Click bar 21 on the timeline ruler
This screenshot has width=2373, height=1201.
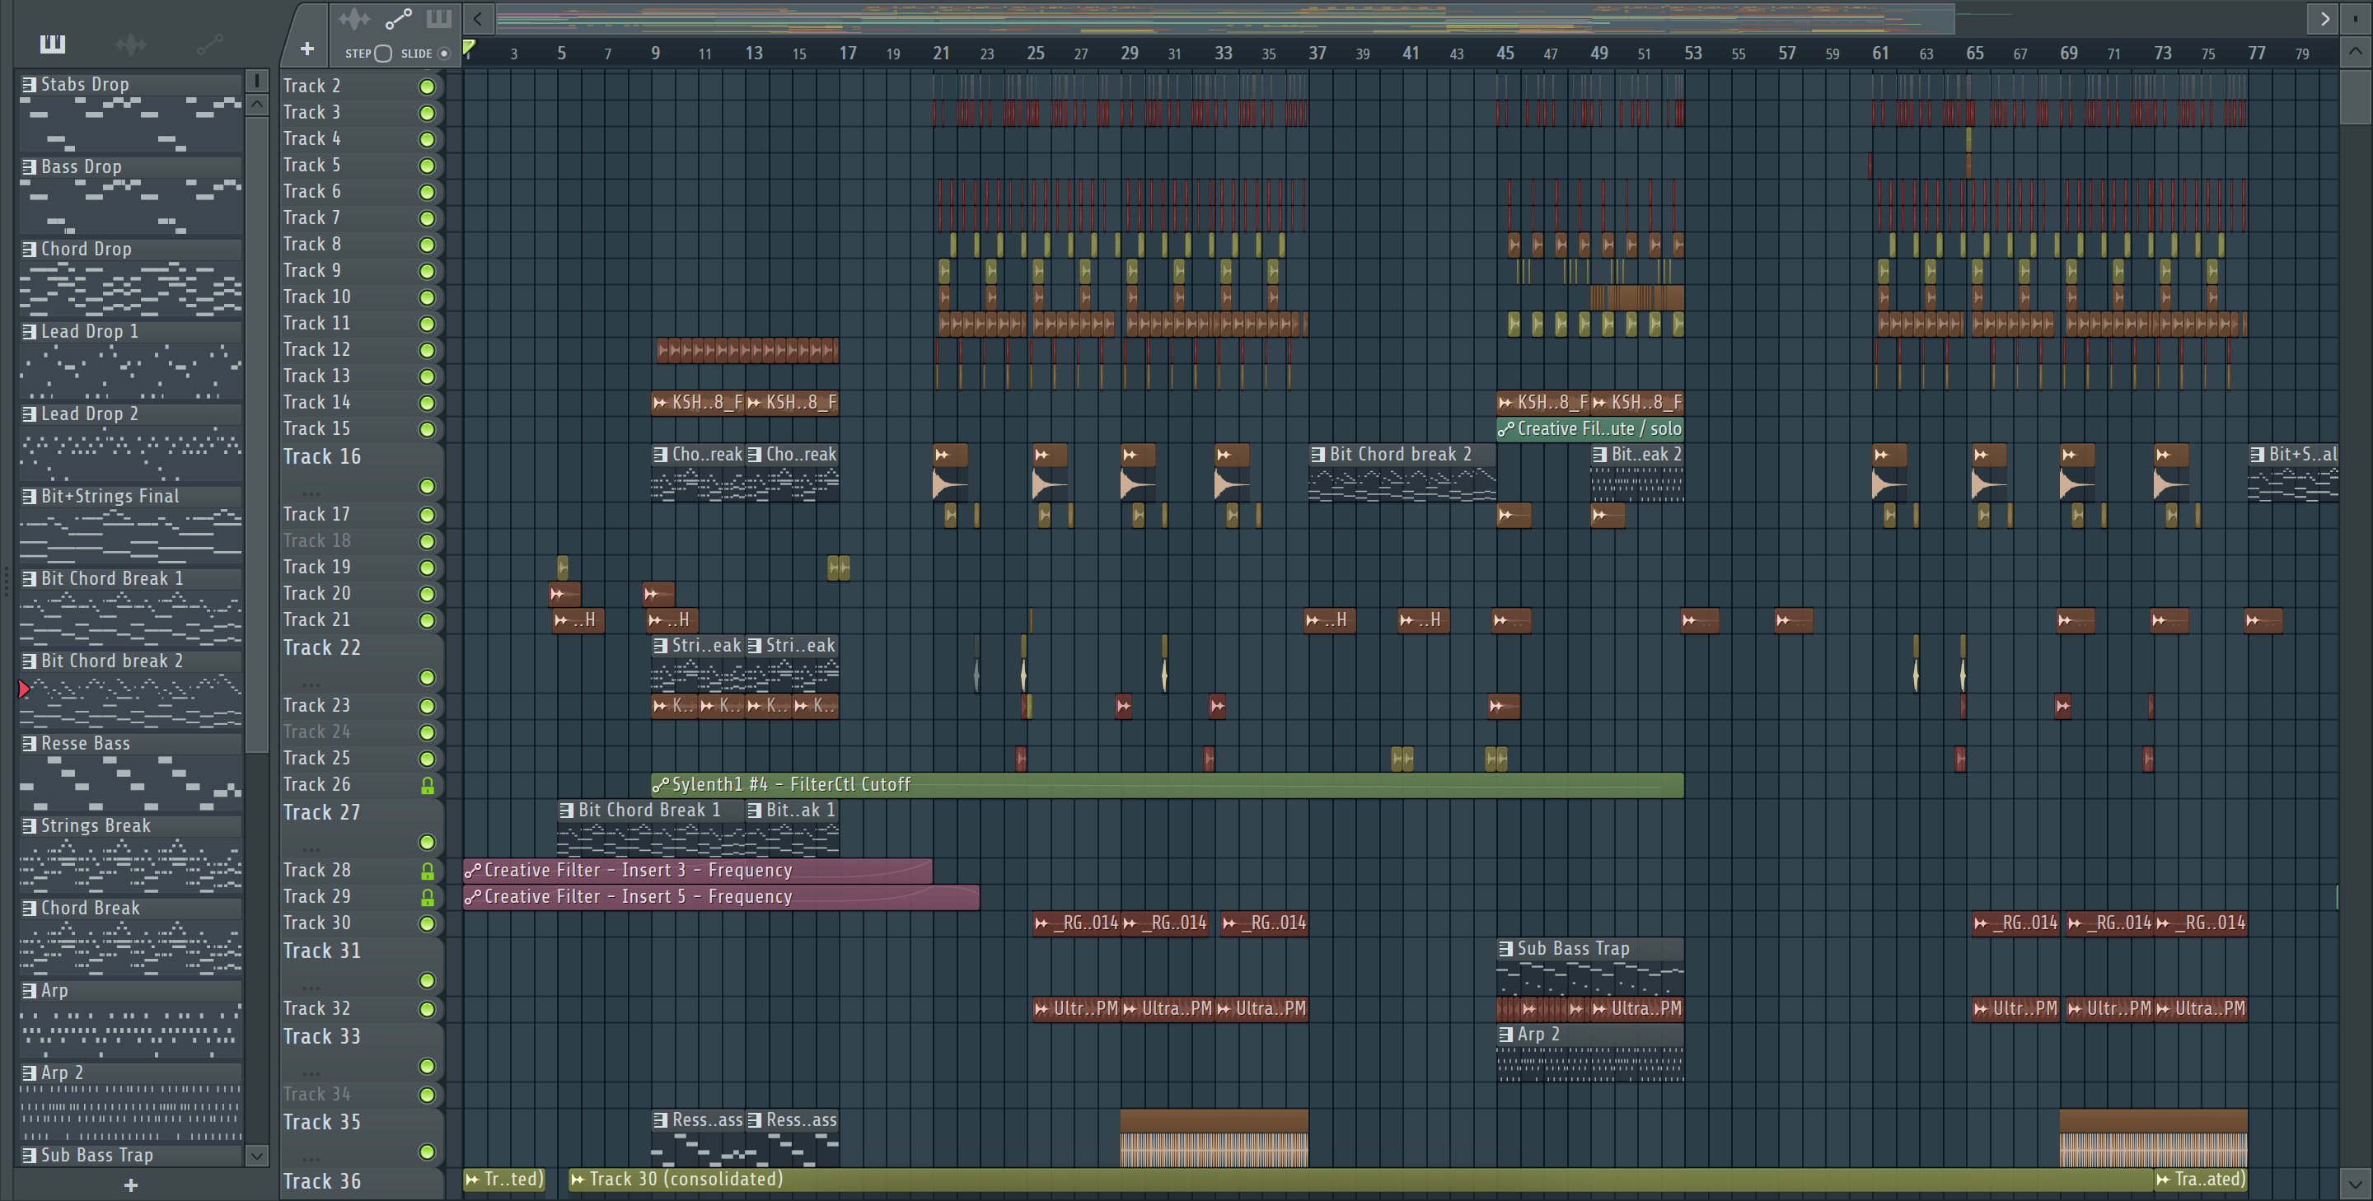point(940,54)
